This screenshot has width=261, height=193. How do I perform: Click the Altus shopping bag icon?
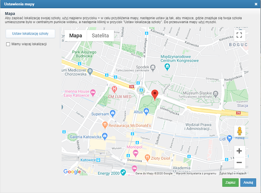point(146,111)
